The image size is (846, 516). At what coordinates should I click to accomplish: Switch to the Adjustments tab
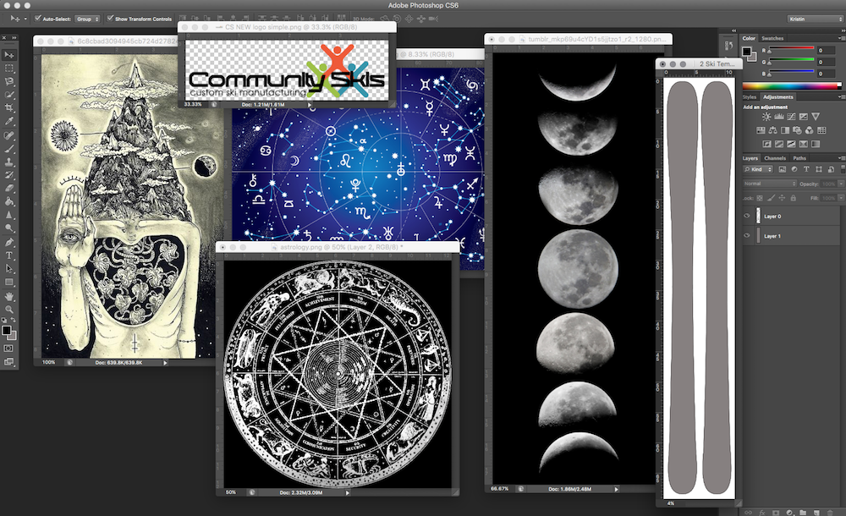coord(778,97)
